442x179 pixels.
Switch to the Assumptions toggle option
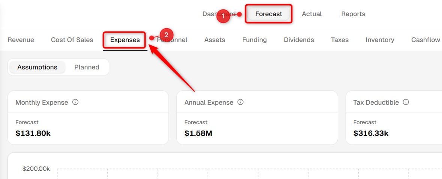(37, 68)
